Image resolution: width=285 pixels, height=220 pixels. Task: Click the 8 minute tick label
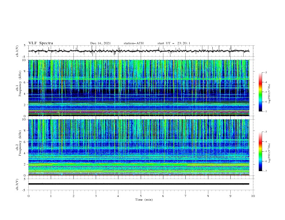coord(208,196)
